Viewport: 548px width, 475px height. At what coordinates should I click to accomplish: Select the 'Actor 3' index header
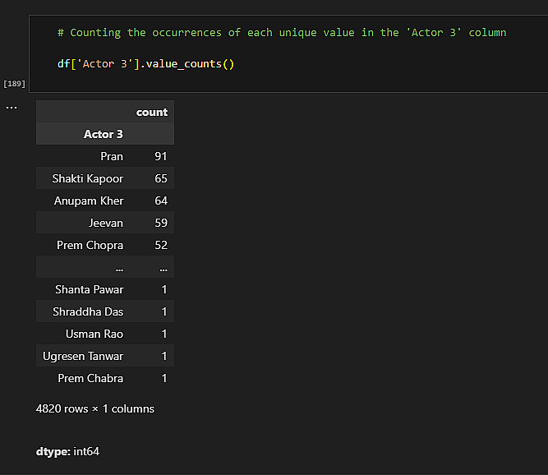(x=104, y=134)
